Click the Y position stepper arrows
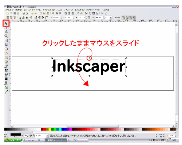 (x=74, y=17)
